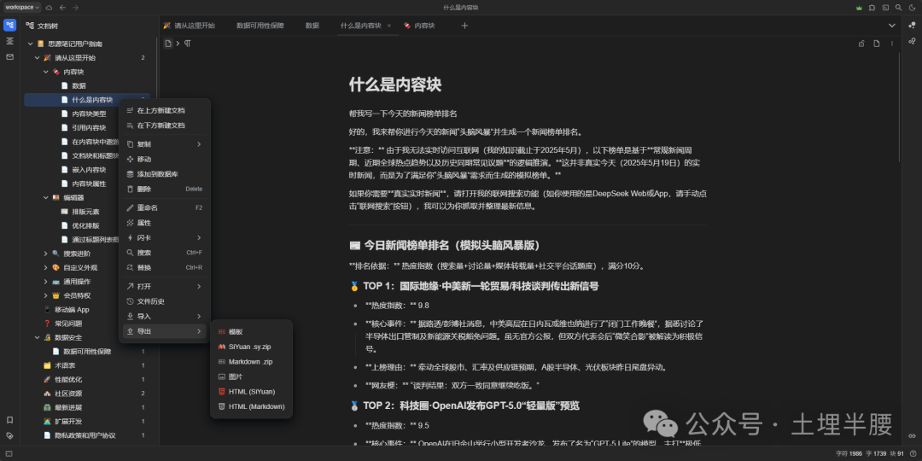Choose 在上方新建文档 from context menu
The image size is (922, 461).
[x=164, y=110]
